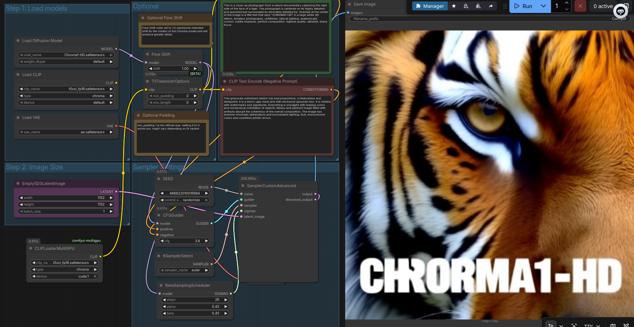Click the beta value field
The image size is (634, 327).
click(195, 313)
